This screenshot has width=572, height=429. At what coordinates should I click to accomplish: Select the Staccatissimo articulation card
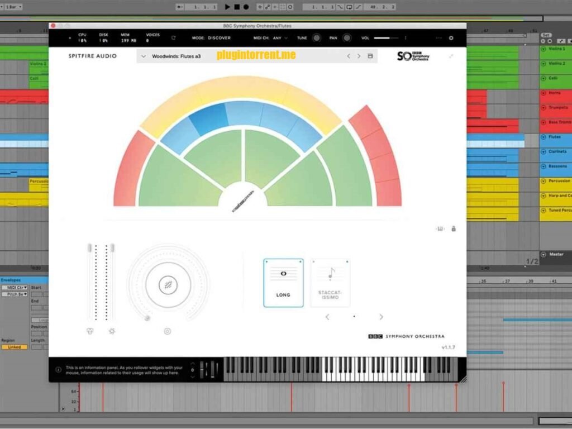click(330, 283)
